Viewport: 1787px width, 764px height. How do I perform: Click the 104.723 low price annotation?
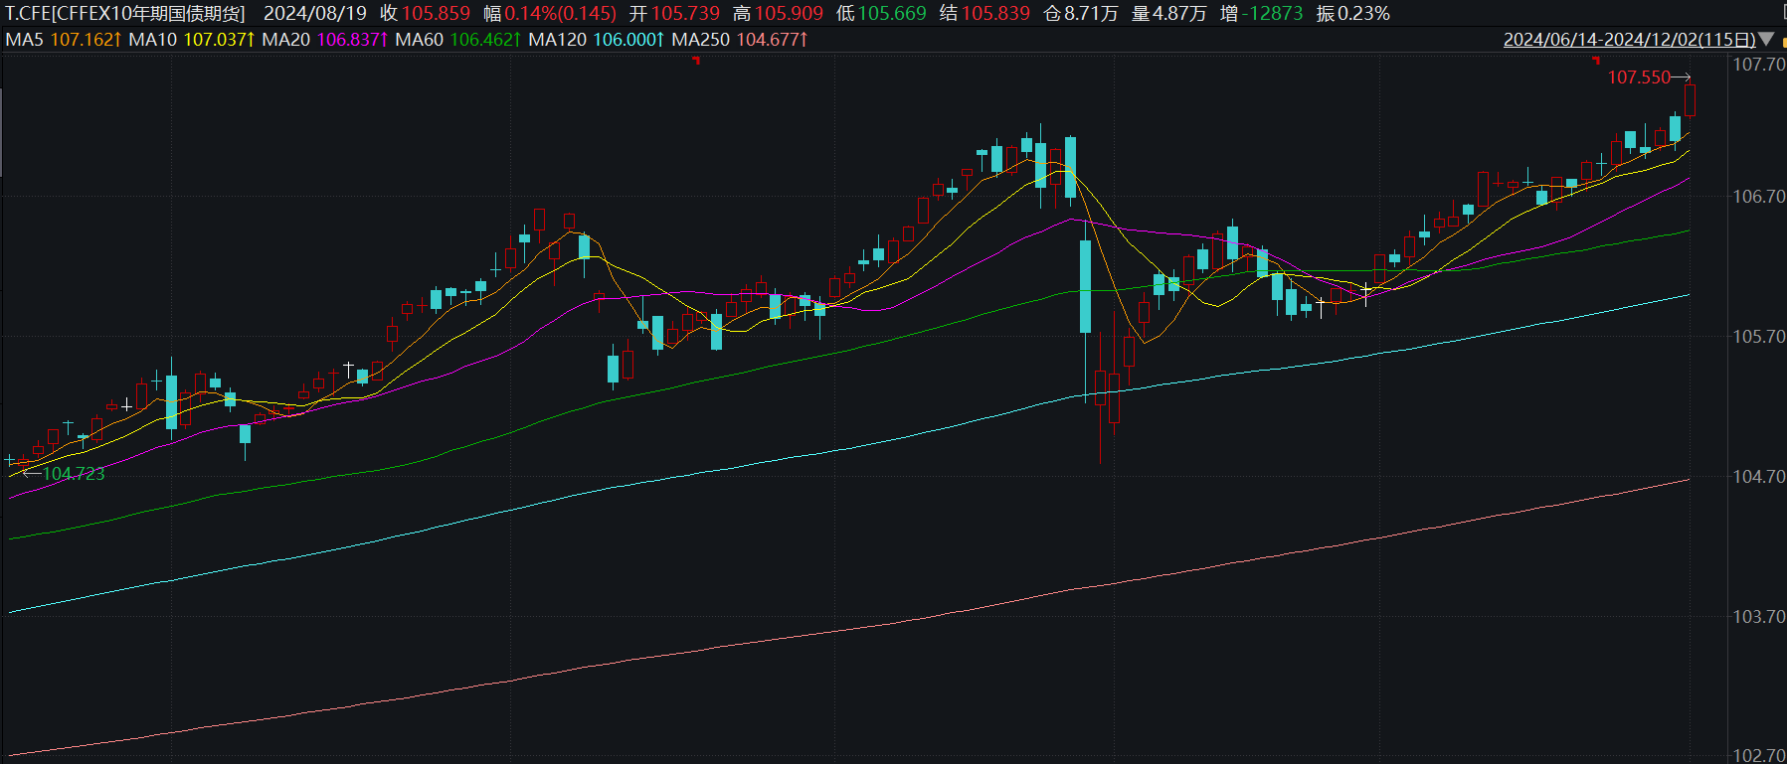pyautogui.click(x=74, y=474)
